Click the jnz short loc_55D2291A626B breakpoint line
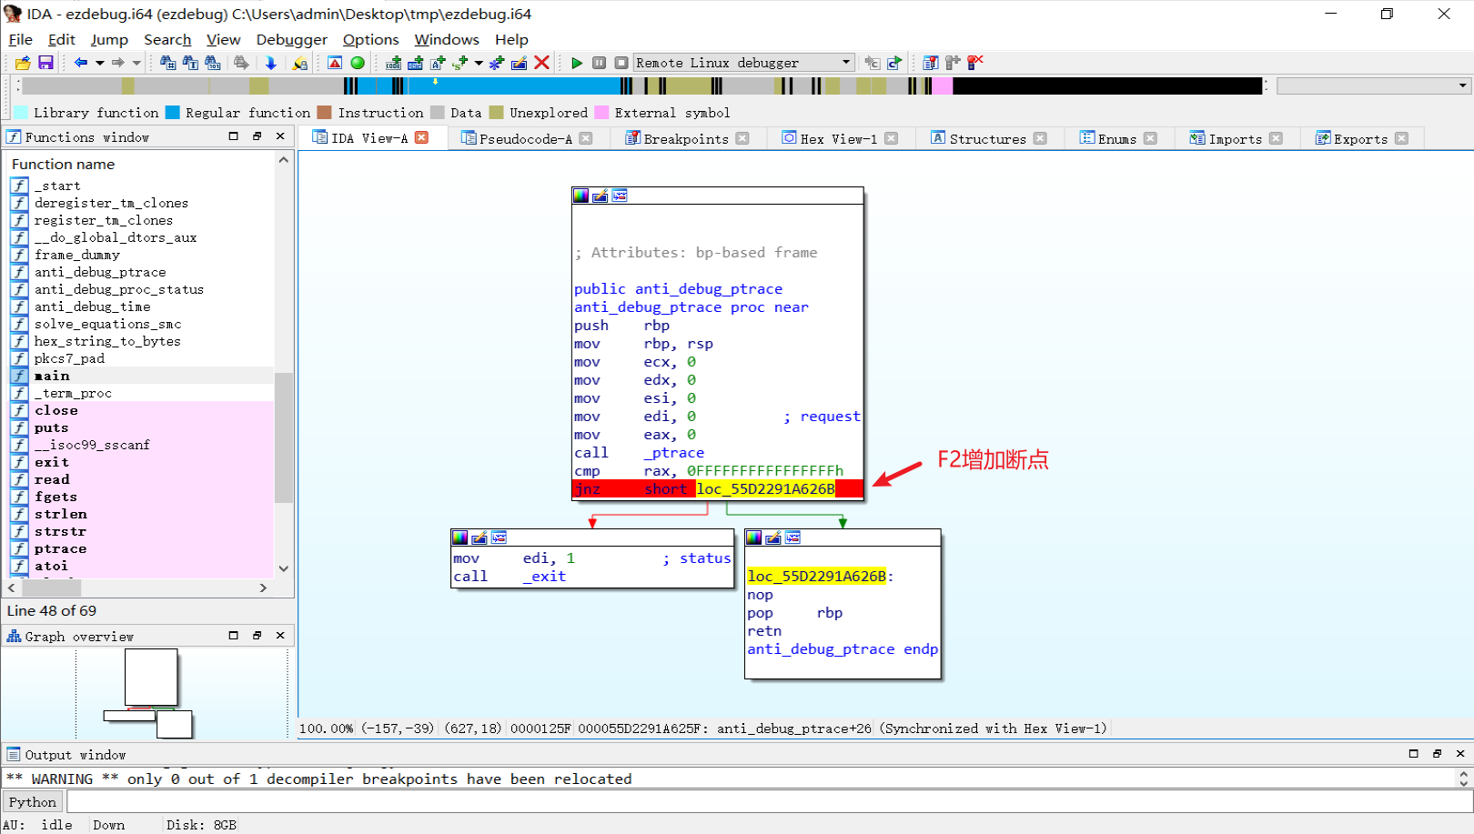This screenshot has height=834, width=1474. click(717, 489)
